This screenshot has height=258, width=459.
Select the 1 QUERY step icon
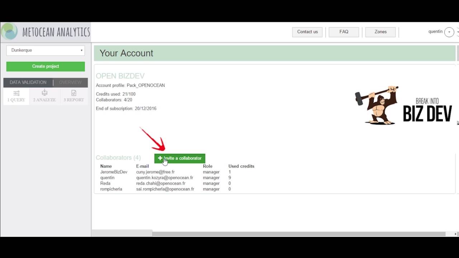[x=16, y=96]
